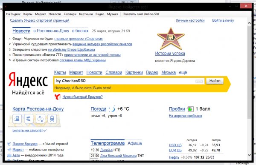Click Словари link above search box
256x165 pixels.
point(114,72)
